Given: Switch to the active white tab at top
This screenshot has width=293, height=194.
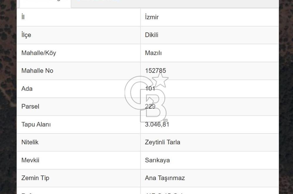Looking at the screenshot, I should [45, 2].
